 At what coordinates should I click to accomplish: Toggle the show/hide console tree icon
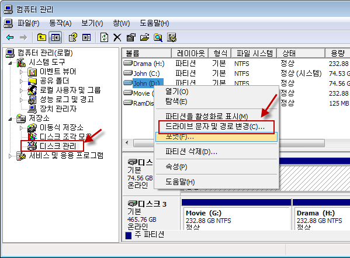point(55,37)
